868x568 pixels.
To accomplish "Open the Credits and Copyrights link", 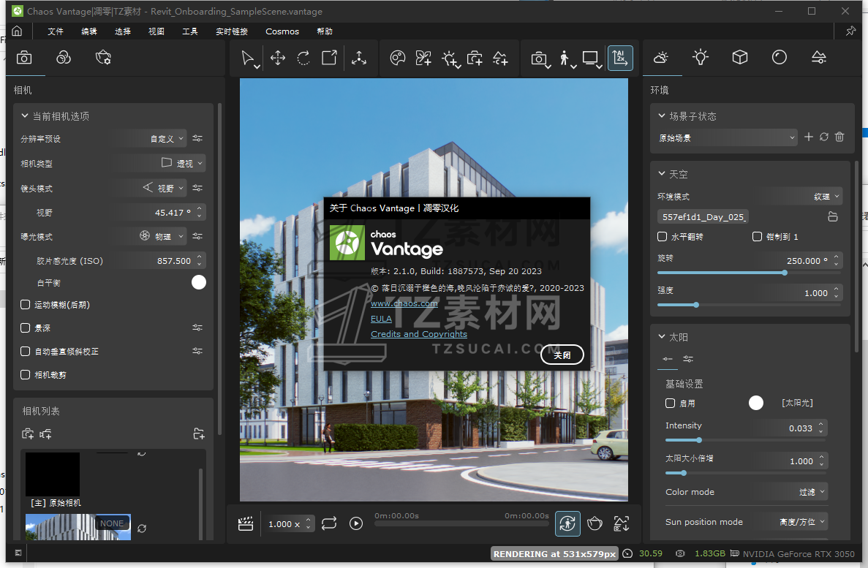I will click(419, 334).
